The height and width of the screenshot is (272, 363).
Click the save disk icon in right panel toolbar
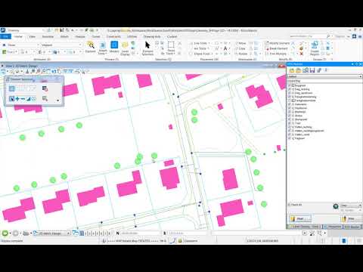pos(312,70)
